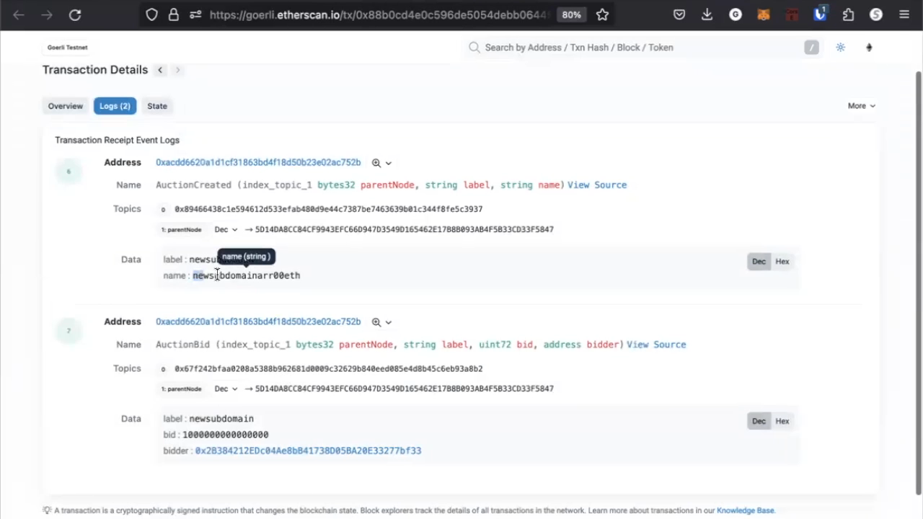Switch AuctionCreated data to Hex
The image size is (923, 519).
(x=782, y=262)
